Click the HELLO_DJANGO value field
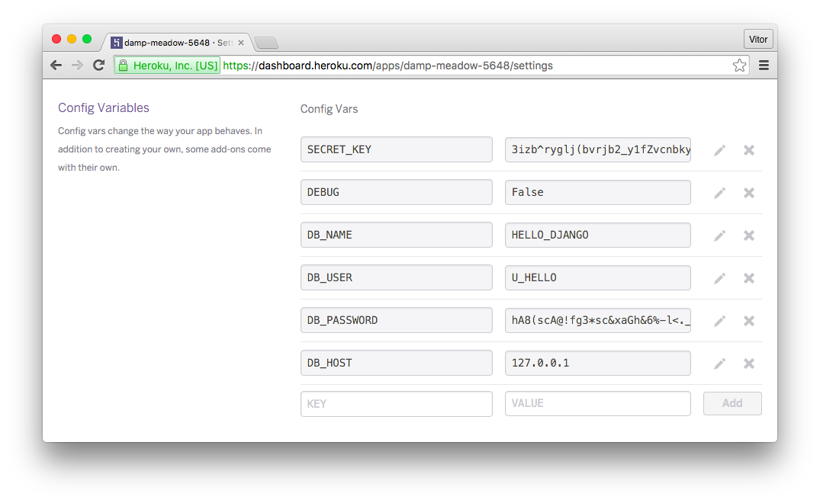Screen dimensions: 820x503 (x=598, y=235)
